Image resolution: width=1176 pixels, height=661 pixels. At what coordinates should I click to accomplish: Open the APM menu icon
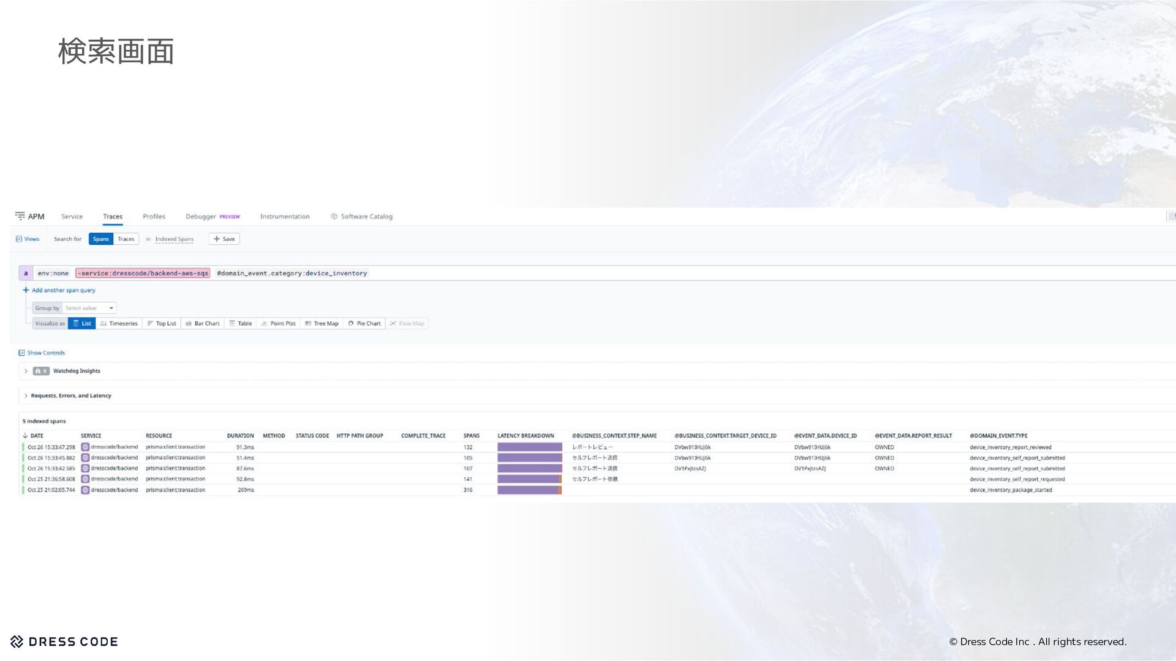pos(20,216)
